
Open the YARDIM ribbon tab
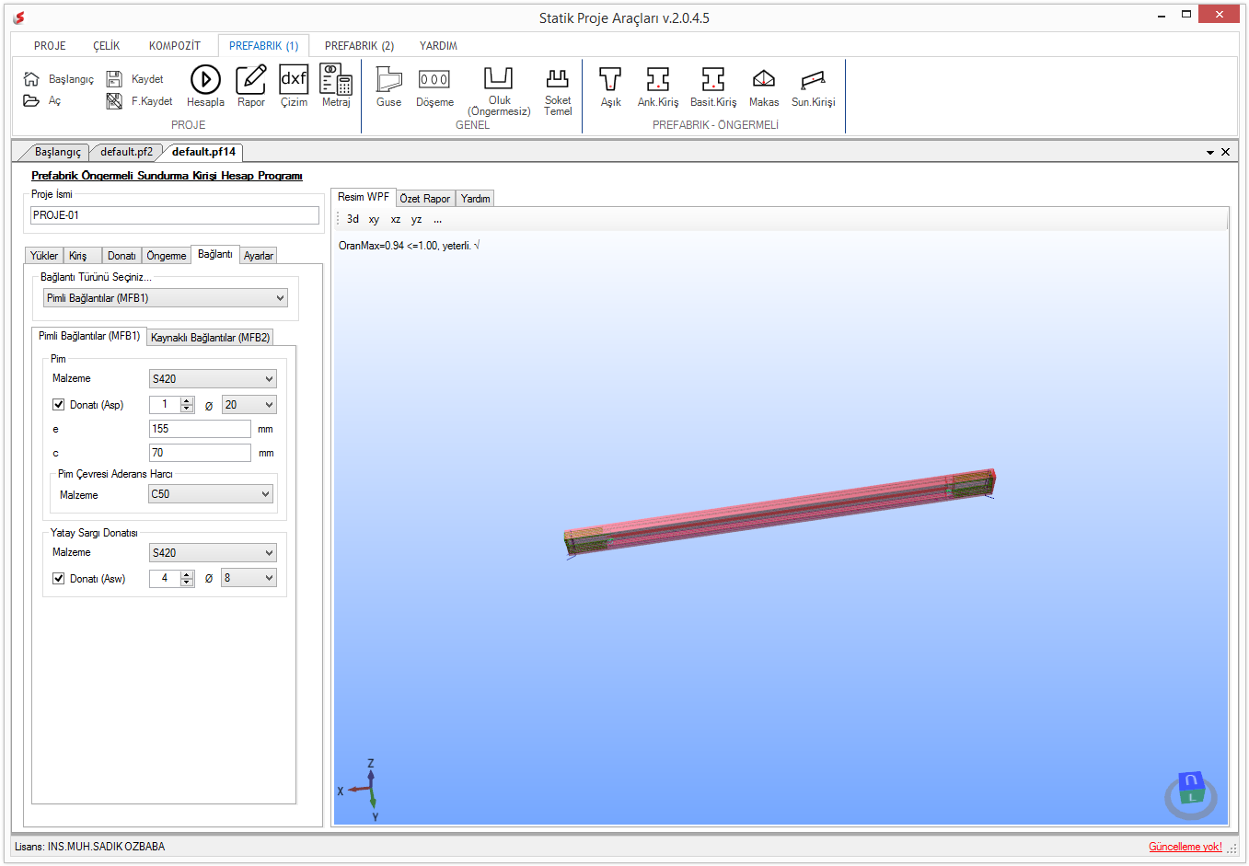click(x=438, y=46)
